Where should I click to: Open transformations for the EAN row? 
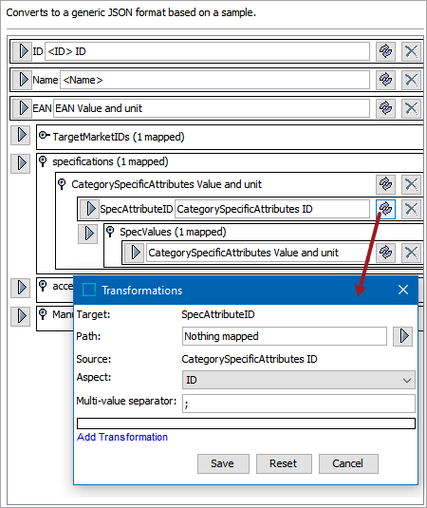coord(385,108)
